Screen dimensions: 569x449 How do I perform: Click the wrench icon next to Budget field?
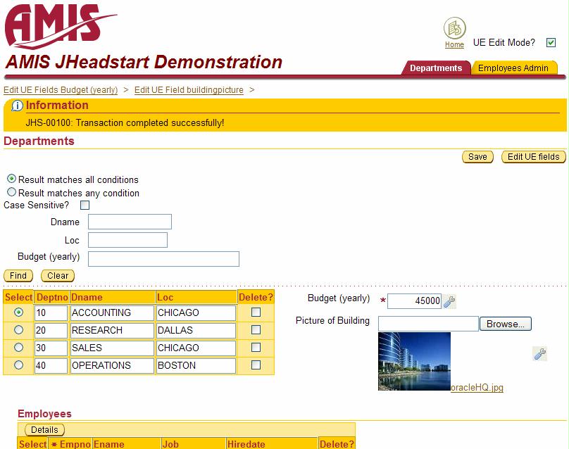[x=449, y=302]
